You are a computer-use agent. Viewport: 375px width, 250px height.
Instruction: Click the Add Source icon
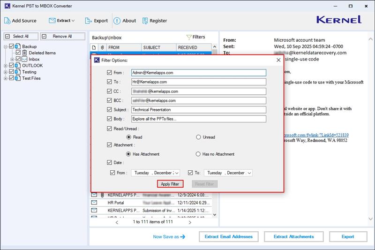pyautogui.click(x=7, y=21)
